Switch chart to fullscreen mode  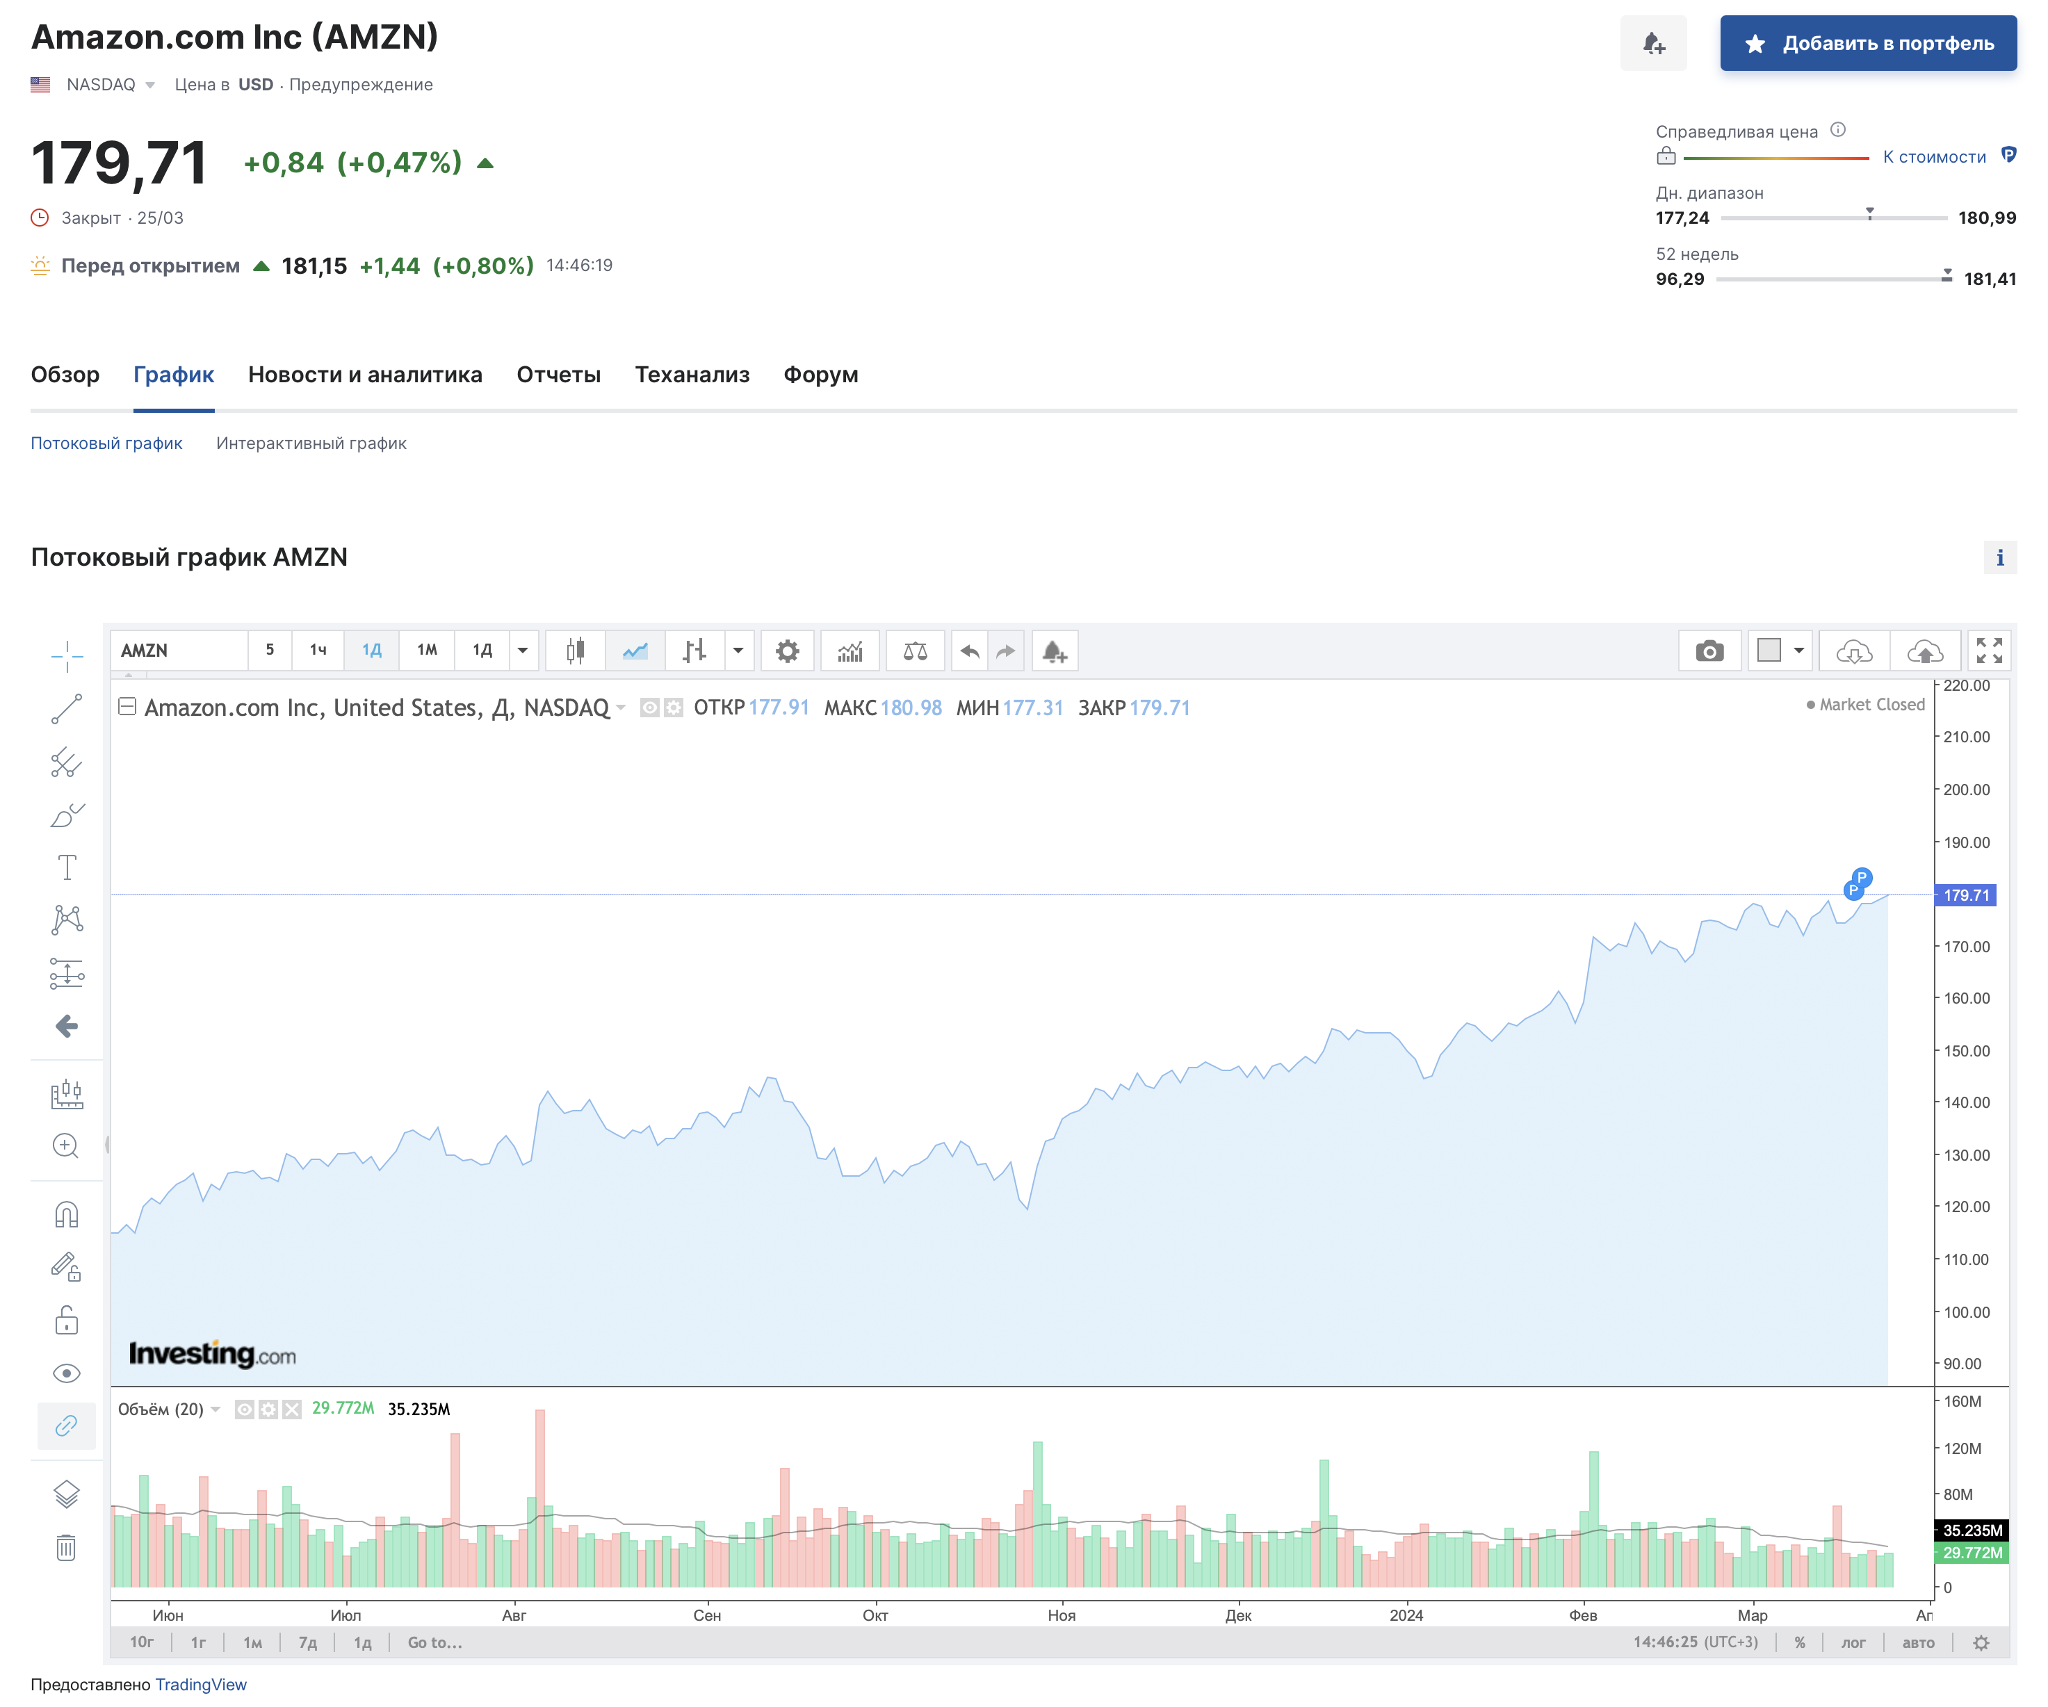click(1990, 651)
